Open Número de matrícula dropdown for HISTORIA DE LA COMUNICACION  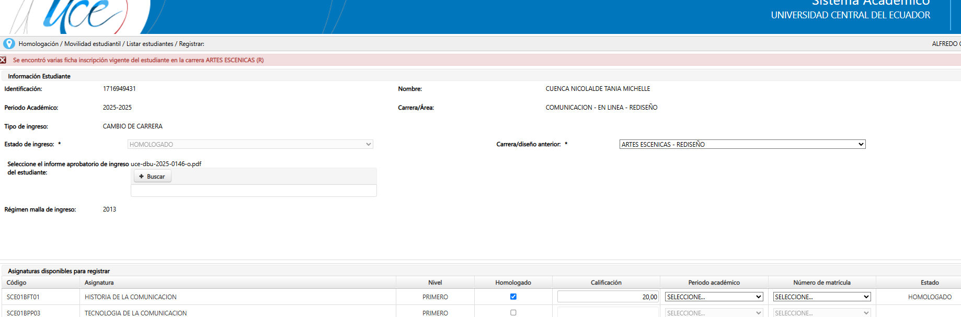822,297
